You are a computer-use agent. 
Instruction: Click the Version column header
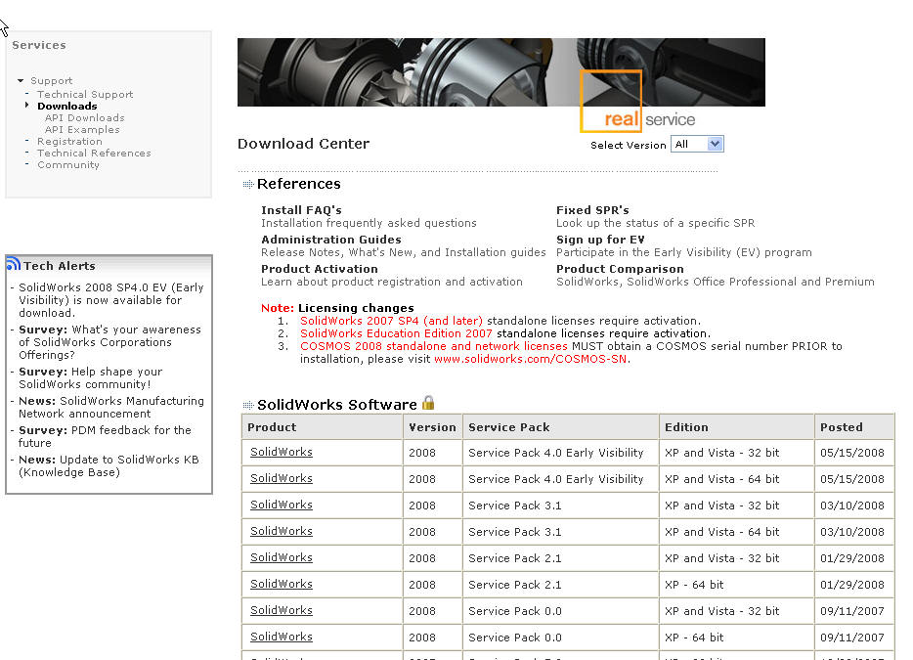[432, 427]
